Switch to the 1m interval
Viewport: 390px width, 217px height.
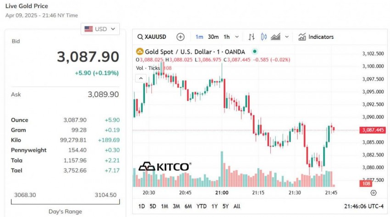click(199, 37)
